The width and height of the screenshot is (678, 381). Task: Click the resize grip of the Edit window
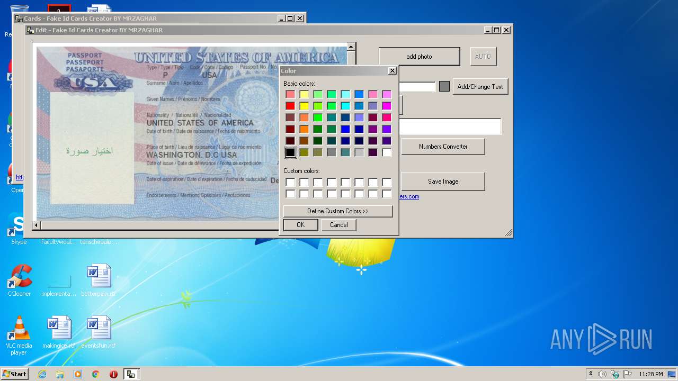[508, 233]
